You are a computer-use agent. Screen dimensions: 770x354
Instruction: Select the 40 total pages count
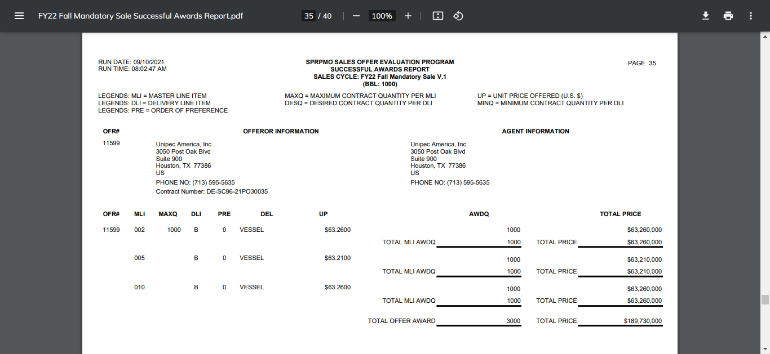(327, 16)
